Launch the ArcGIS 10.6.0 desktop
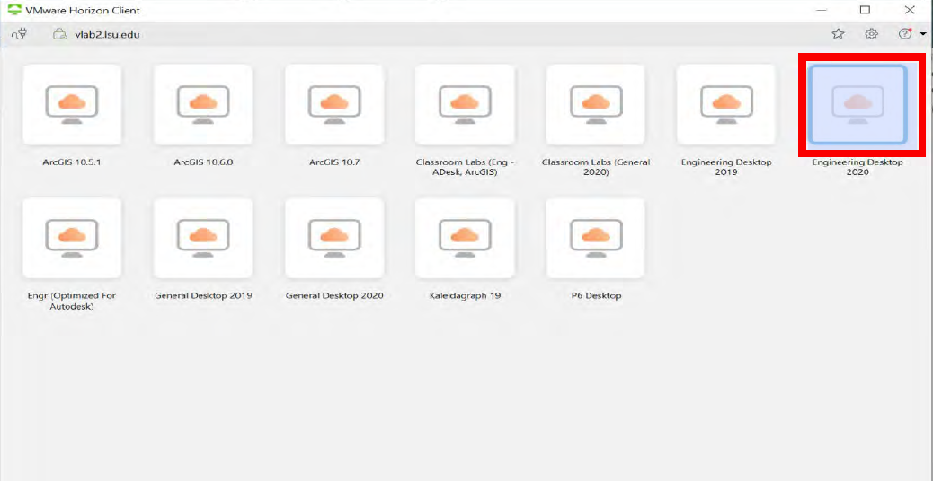 pos(203,104)
